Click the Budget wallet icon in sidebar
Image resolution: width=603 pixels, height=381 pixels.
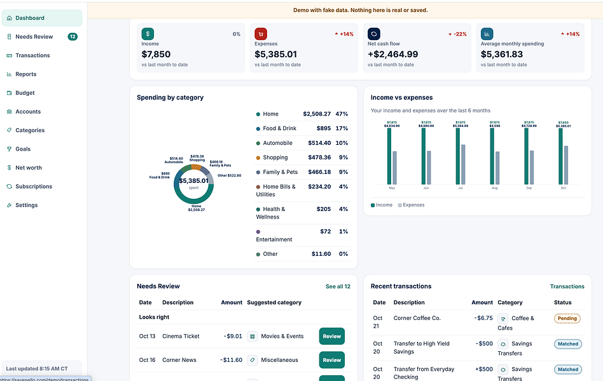[10, 93]
